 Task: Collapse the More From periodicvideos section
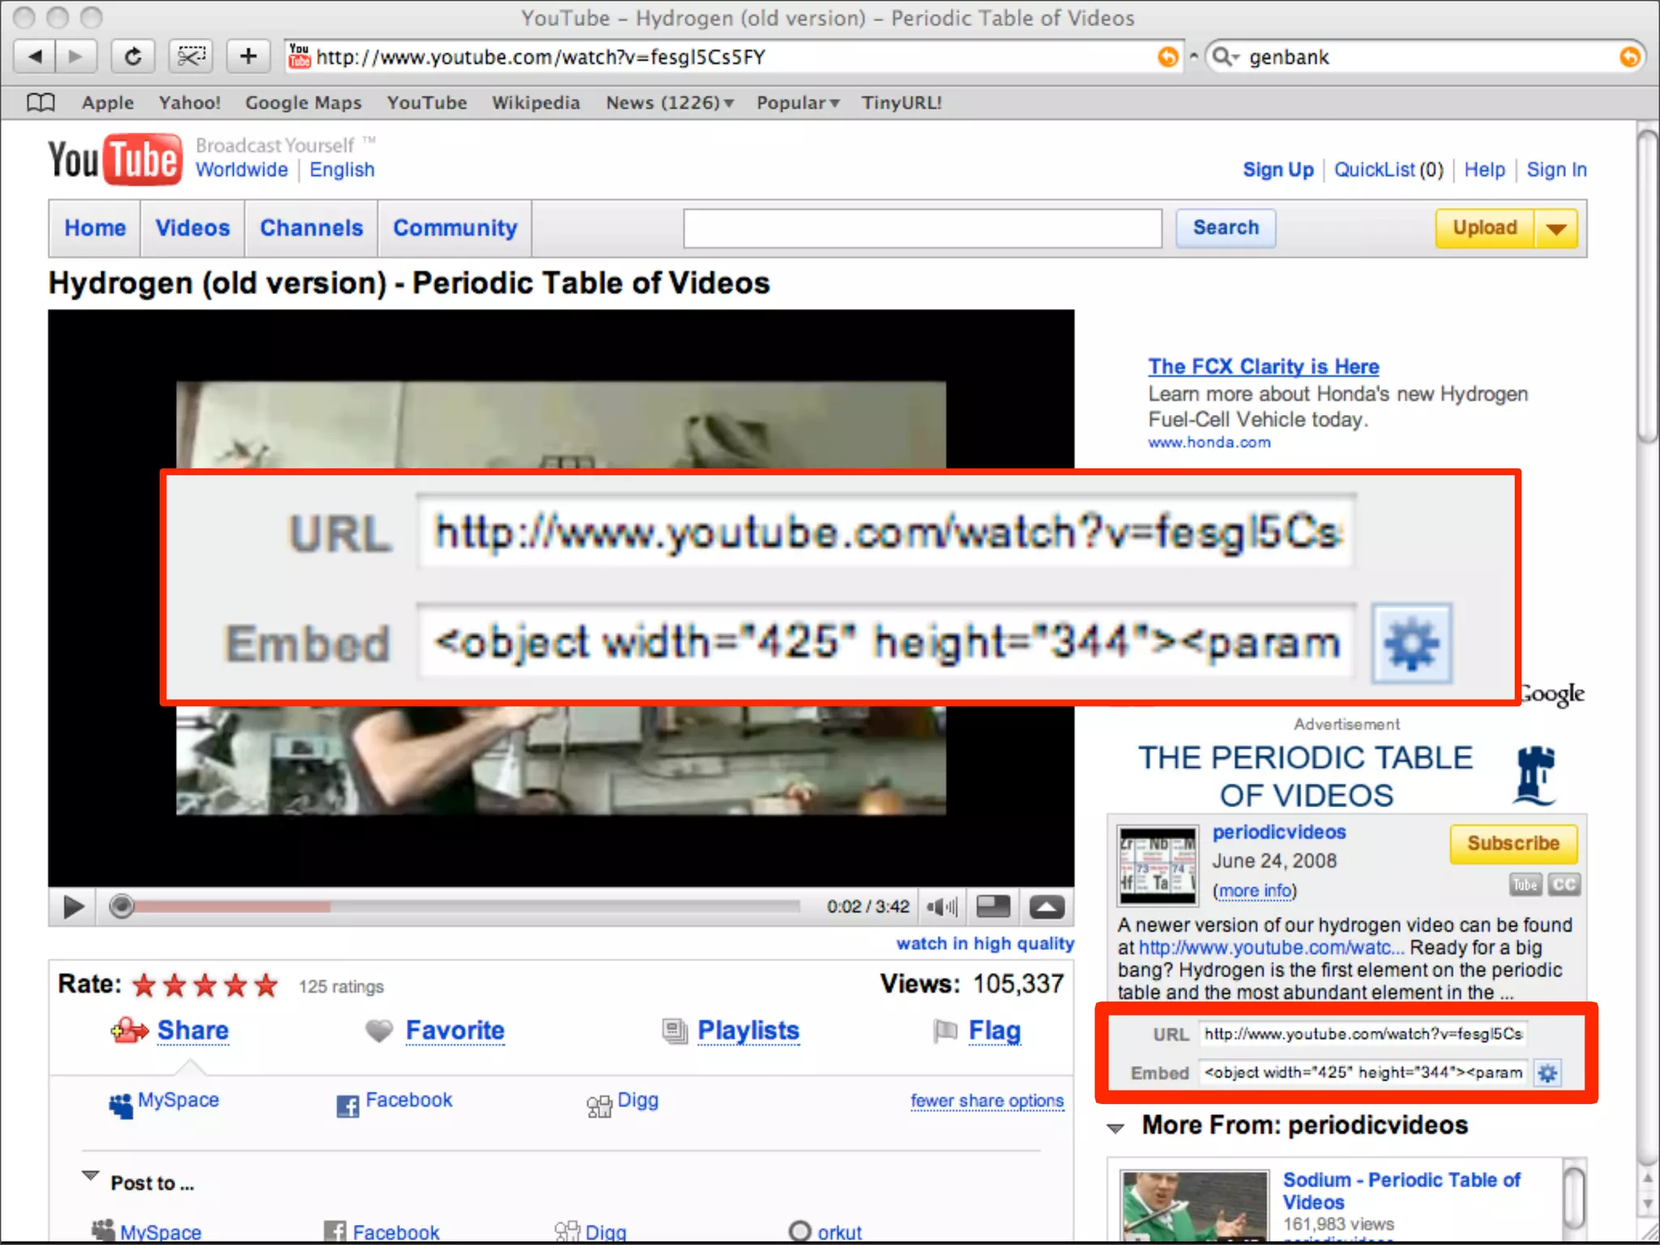(x=1115, y=1127)
